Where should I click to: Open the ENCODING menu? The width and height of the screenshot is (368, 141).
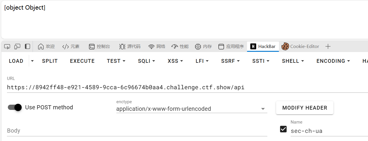tap(333, 61)
